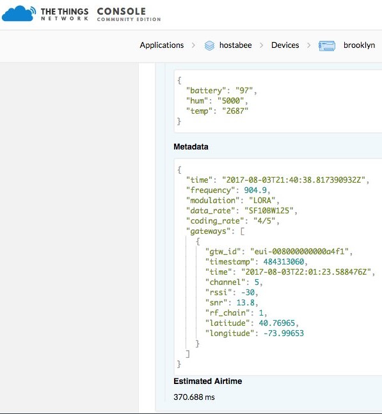Screen dimensions: 382x414
Task: Click The Things Network cloud logo
Action: coord(19,13)
